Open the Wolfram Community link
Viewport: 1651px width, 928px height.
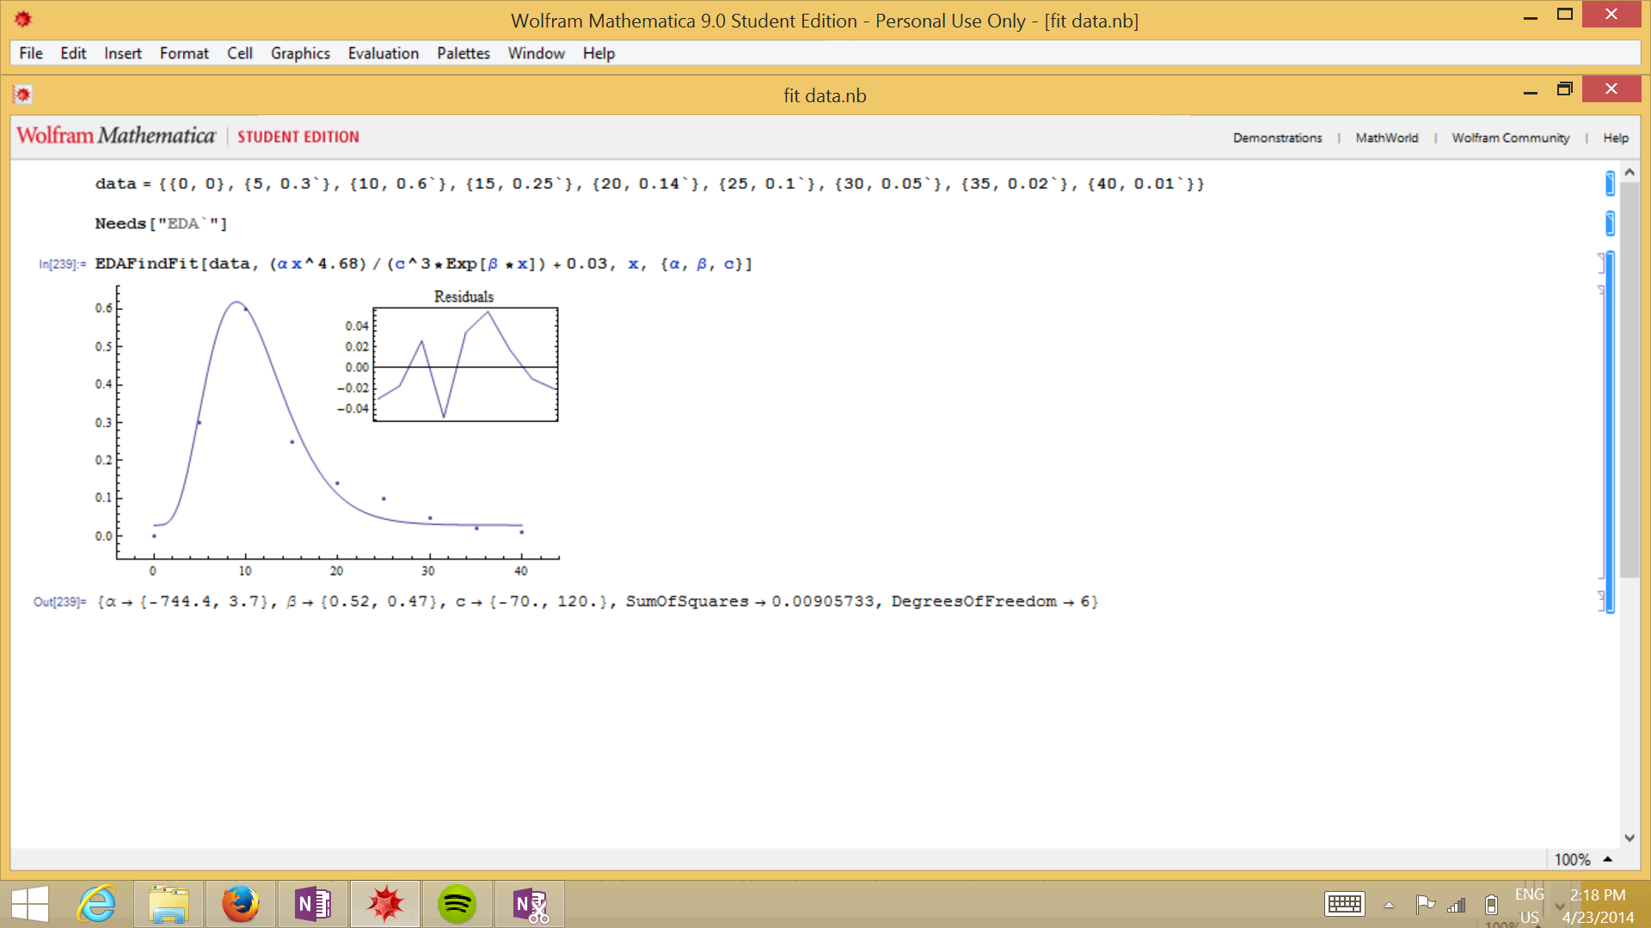pos(1510,137)
